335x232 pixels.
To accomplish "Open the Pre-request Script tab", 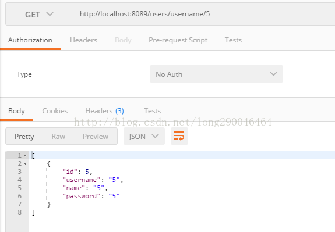I will [178, 40].
